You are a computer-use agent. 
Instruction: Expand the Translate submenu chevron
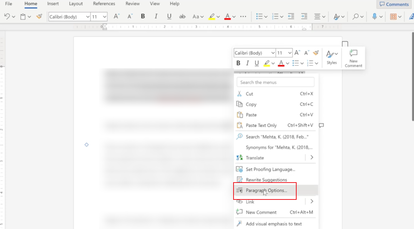(312, 157)
